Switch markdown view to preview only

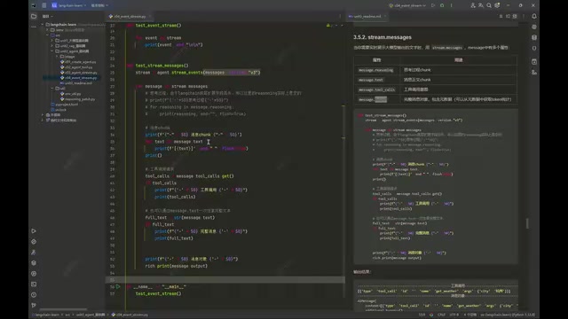tap(515, 16)
